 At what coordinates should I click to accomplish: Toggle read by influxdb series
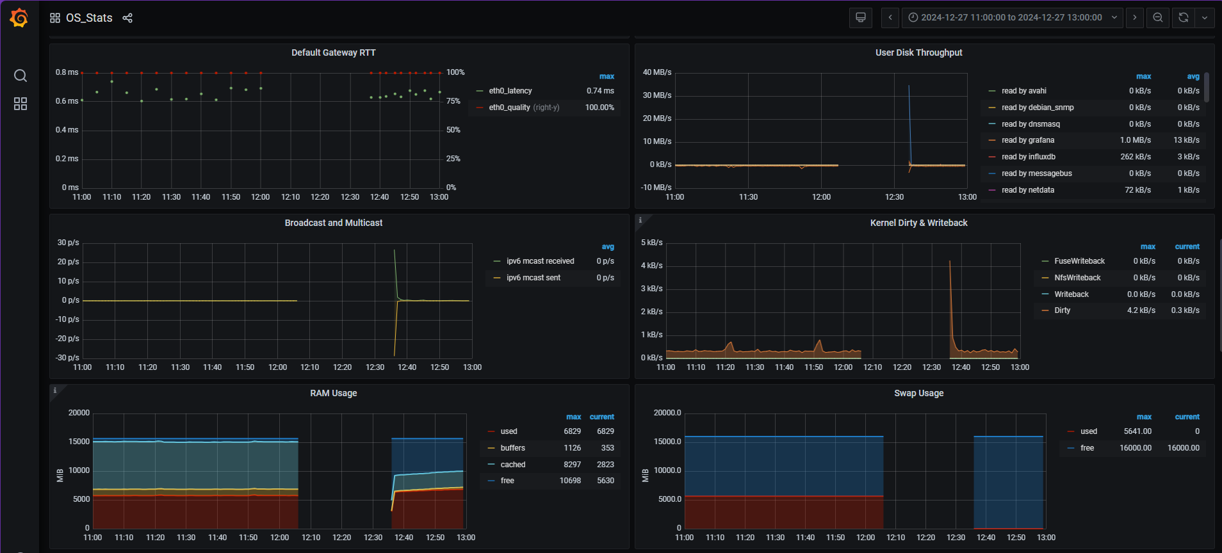click(x=1029, y=157)
